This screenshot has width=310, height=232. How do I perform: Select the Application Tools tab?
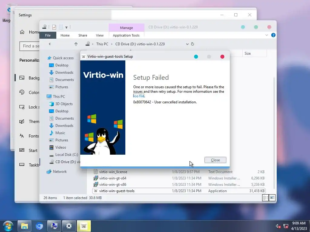[126, 35]
